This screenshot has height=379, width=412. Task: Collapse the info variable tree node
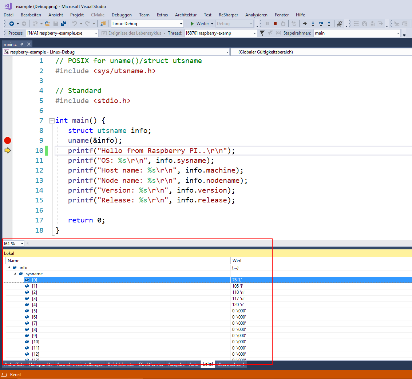[x=9, y=268]
